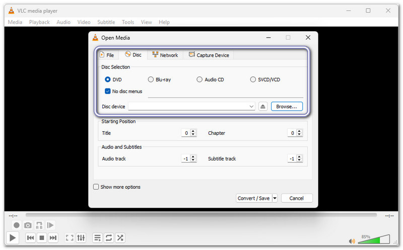
Task: Minimize the Open Media dialog
Action: [x=268, y=37]
